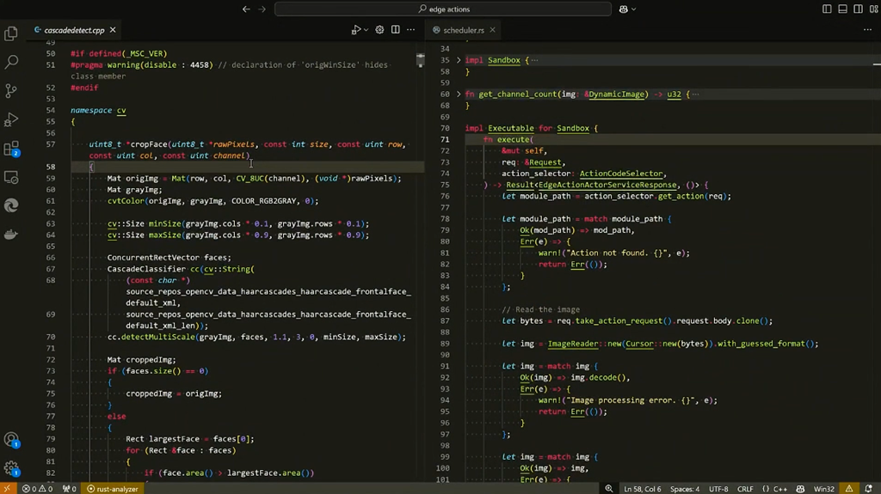Switch to the cascadedetect.cpp tab
Screen dimensions: 881x494
(74, 30)
